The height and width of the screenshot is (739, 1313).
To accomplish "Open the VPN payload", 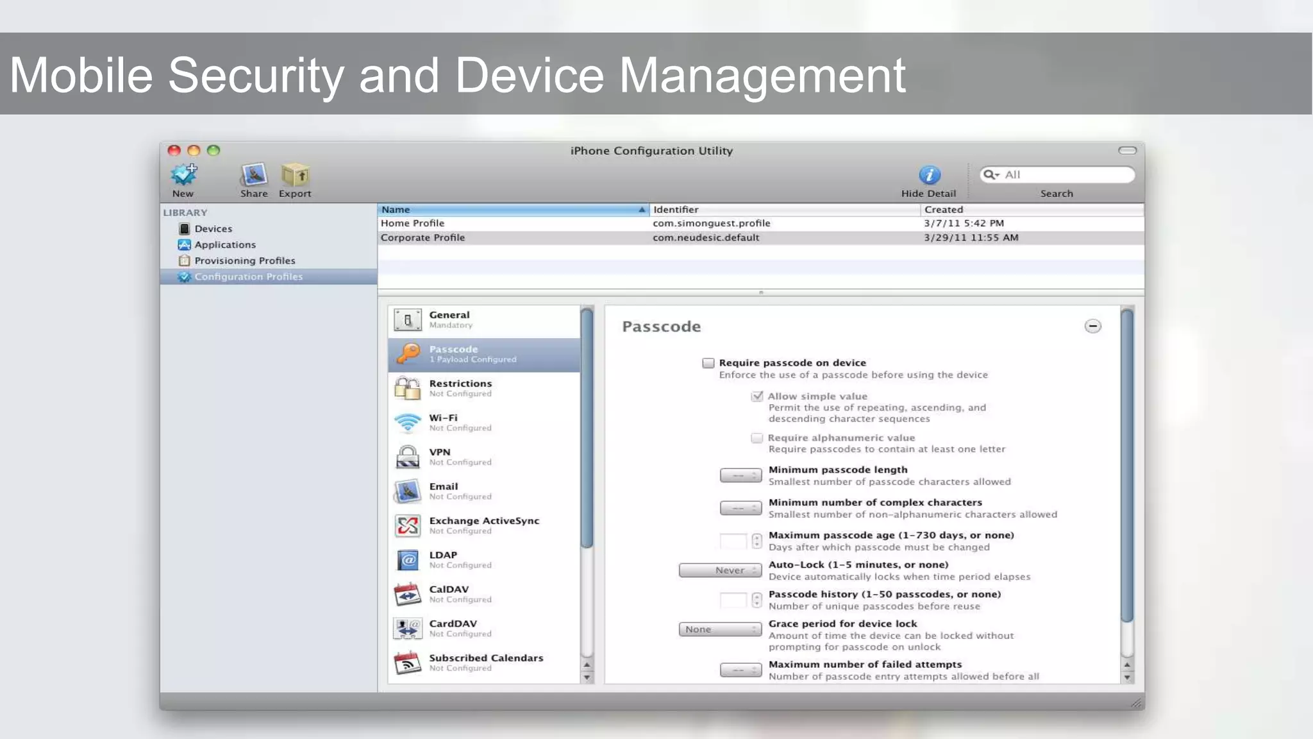I will click(x=484, y=457).
